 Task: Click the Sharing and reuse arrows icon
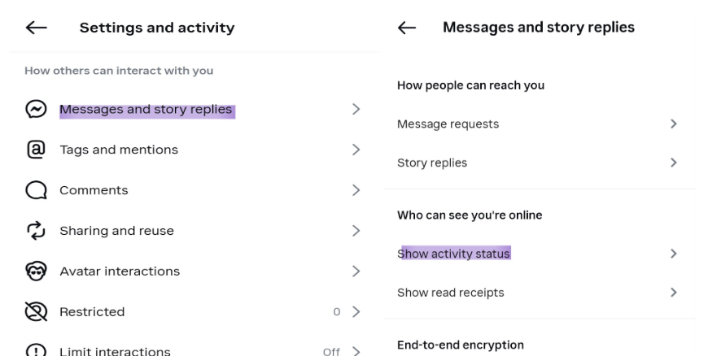tap(35, 231)
